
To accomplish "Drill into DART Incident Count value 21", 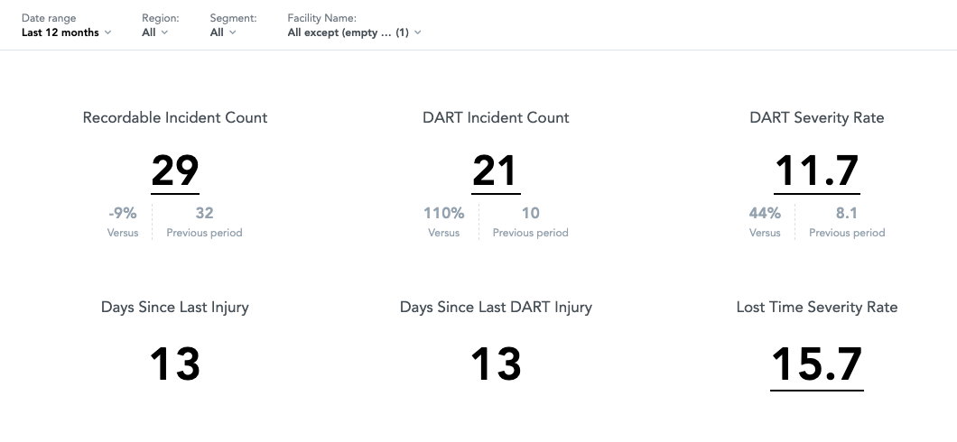I will [x=496, y=171].
